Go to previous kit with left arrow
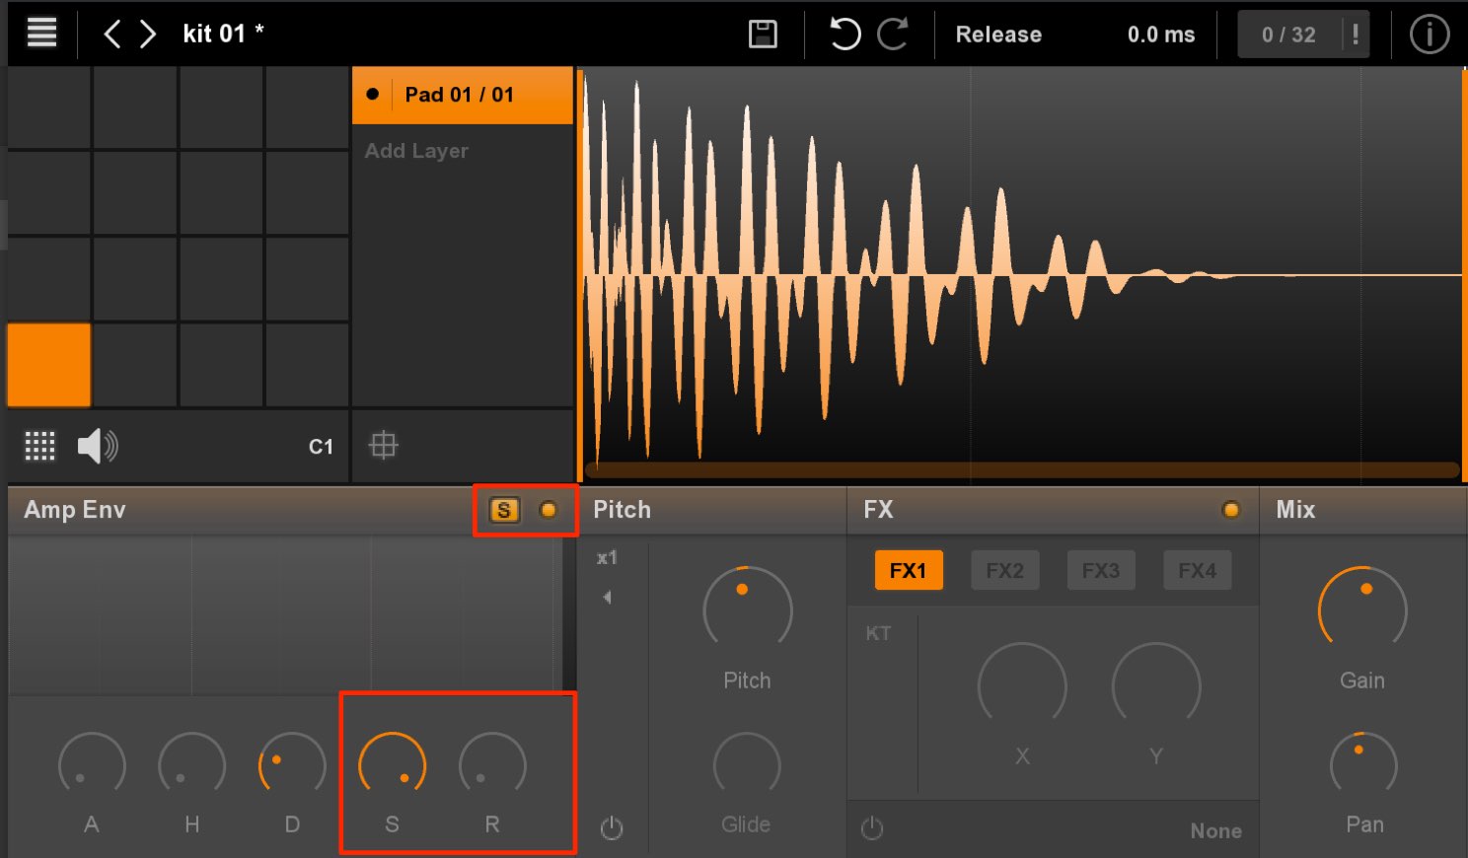The width and height of the screenshot is (1468, 858). [111, 35]
